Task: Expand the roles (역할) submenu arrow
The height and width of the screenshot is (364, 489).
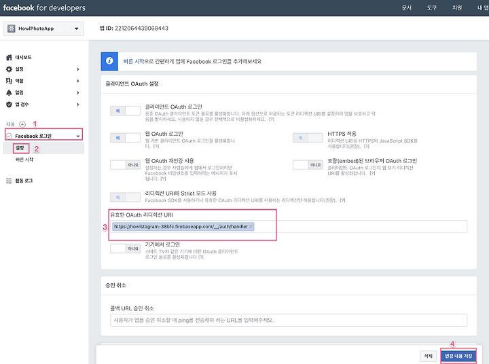Action: [x=78, y=81]
